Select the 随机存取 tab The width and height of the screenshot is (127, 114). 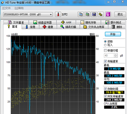coord(88,22)
